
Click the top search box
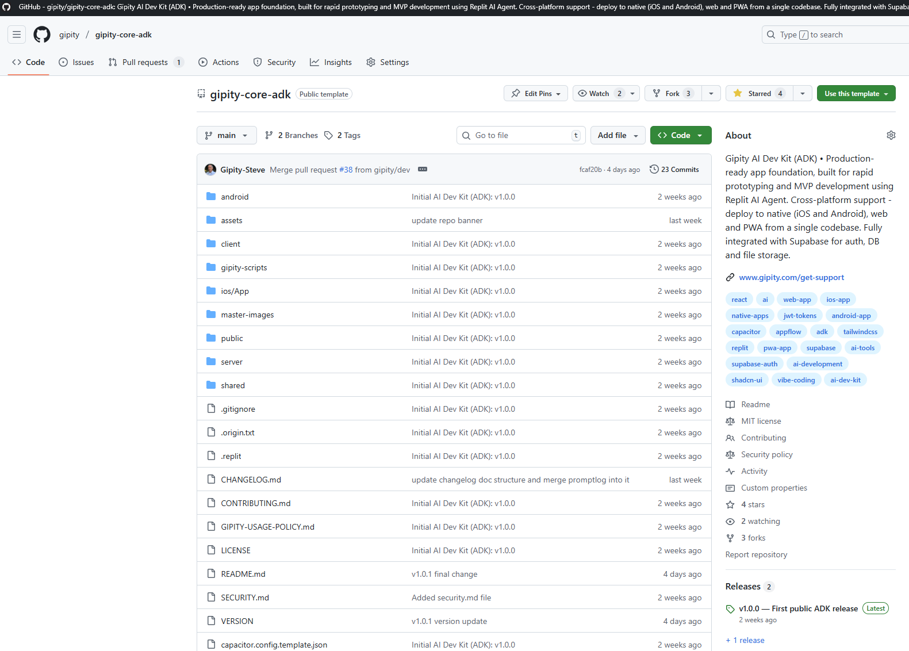click(835, 35)
